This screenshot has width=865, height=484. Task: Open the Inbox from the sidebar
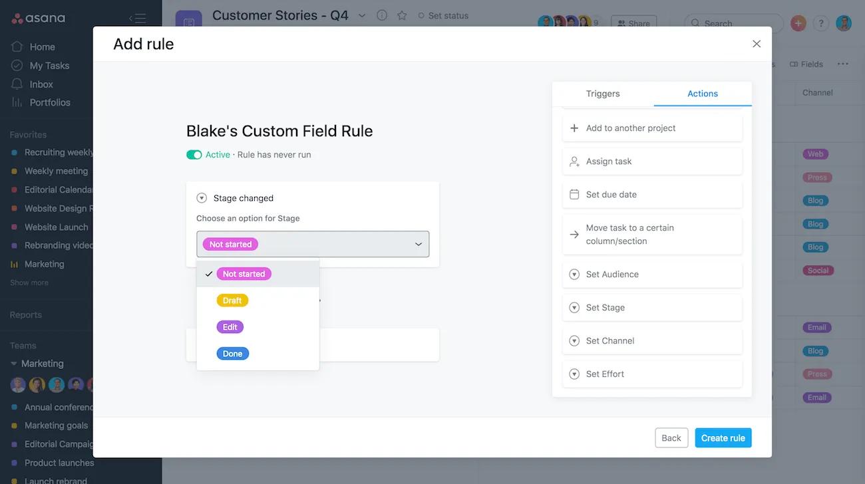point(41,84)
